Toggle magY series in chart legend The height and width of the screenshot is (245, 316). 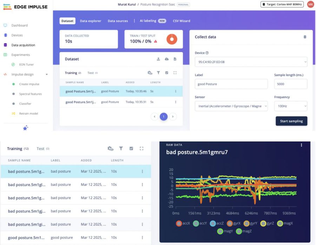[225, 231]
